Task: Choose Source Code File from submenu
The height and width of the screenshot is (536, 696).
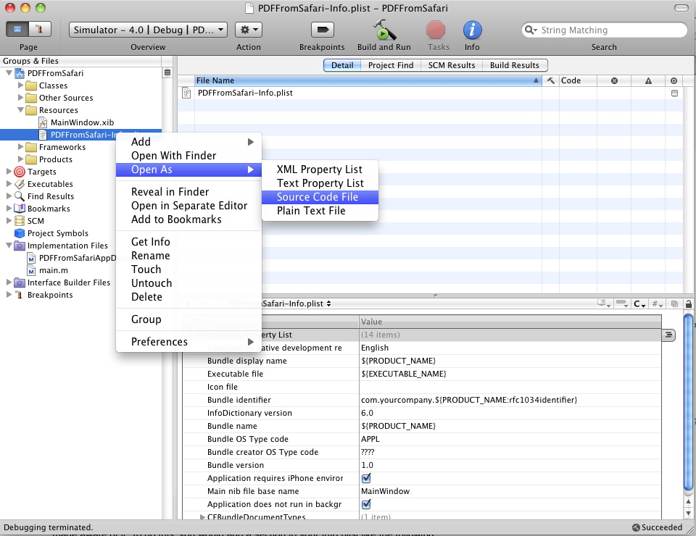Action: (x=318, y=197)
